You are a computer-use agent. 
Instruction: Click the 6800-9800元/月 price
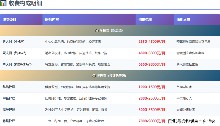tap(152, 64)
